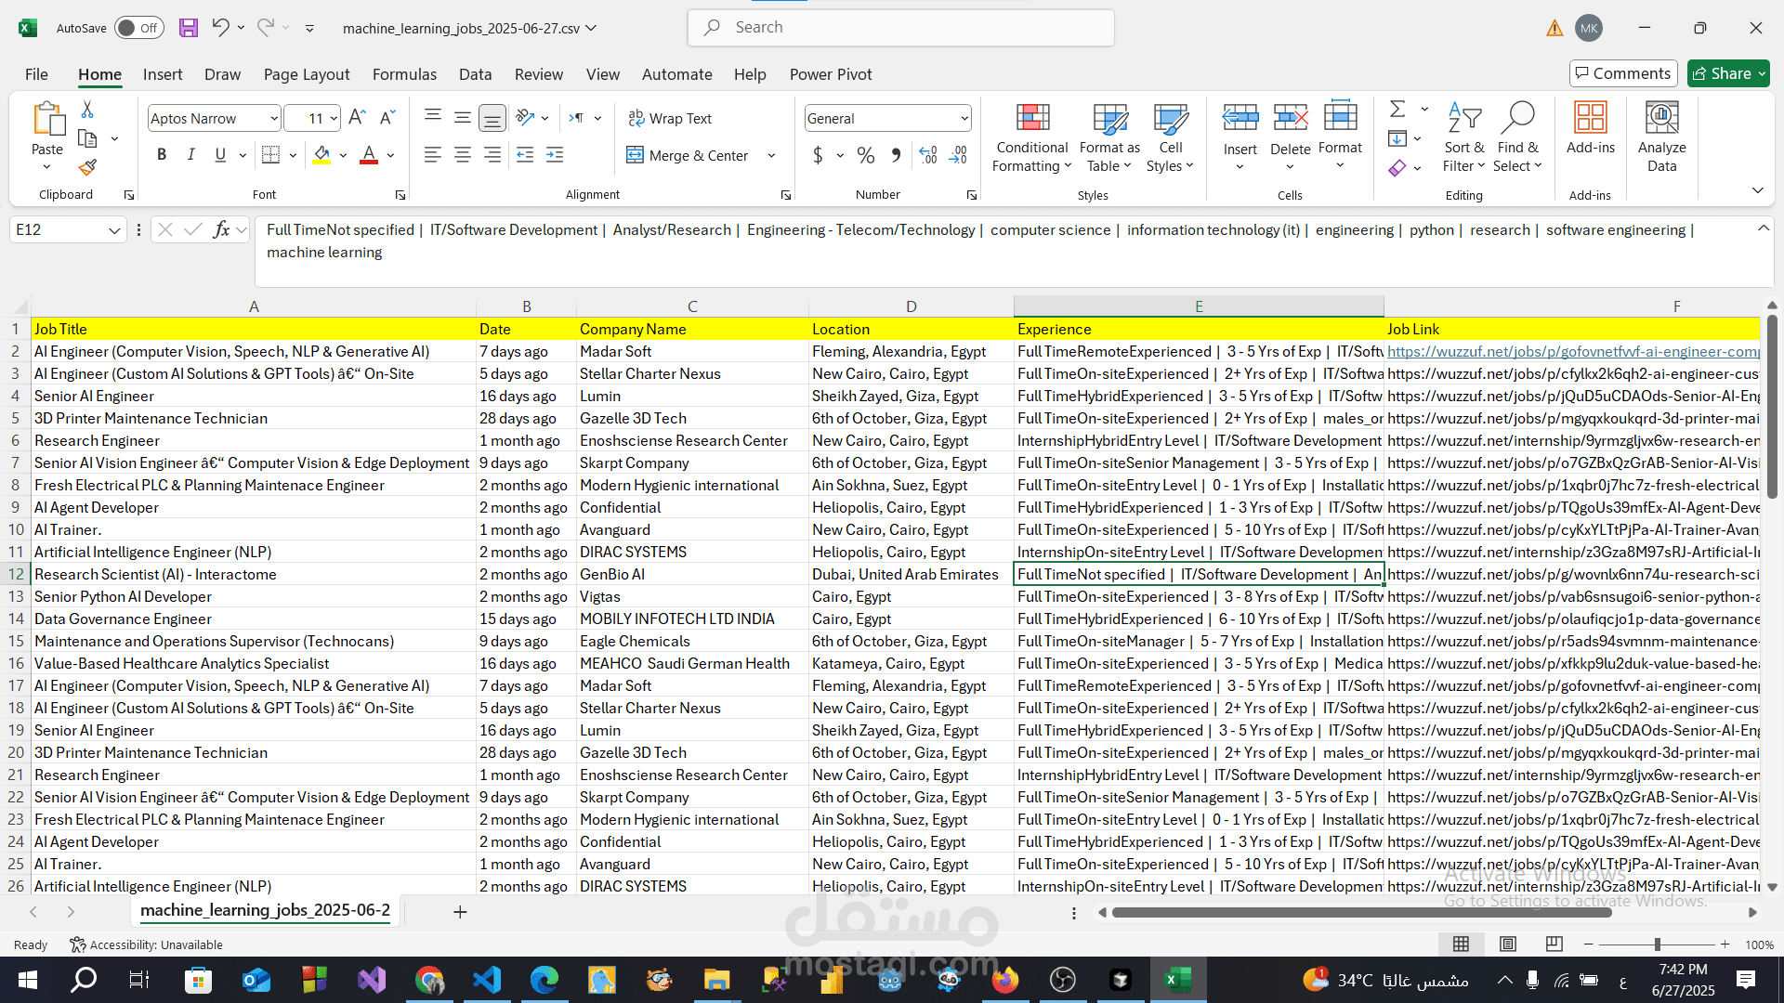
Task: Click the Decrease Indent icon
Action: (x=525, y=155)
